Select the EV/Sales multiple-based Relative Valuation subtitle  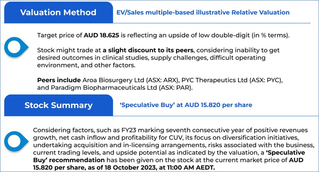[203, 13]
